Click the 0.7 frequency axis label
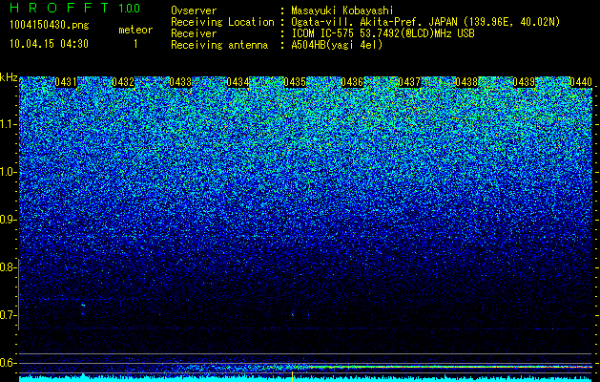The image size is (600, 382). (8, 315)
